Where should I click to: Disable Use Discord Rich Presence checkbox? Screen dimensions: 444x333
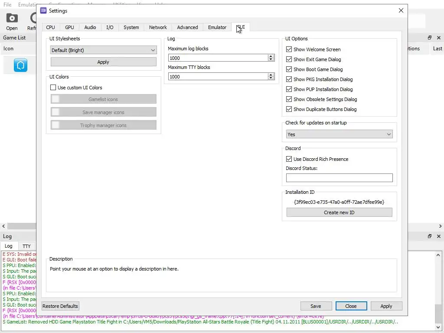click(289, 159)
